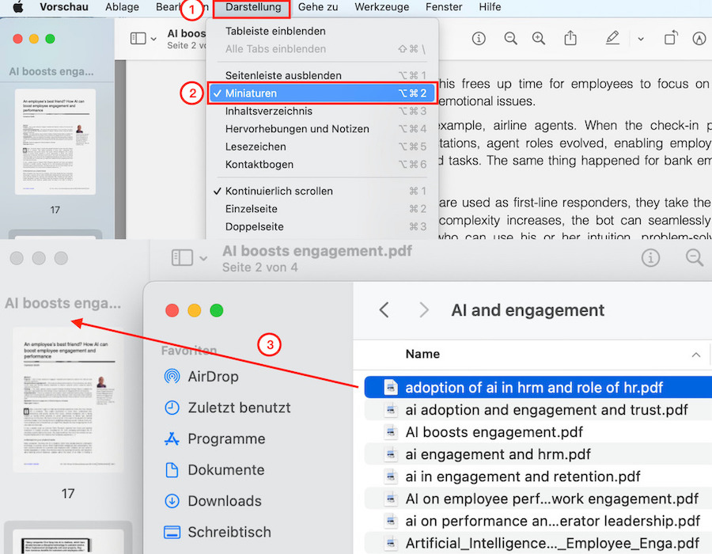Viewport: 712px width, 554px height.
Task: Go forward in Finder with the right chevron
Action: (424, 310)
